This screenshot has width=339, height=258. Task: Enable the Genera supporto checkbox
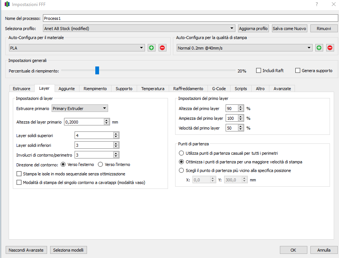298,71
